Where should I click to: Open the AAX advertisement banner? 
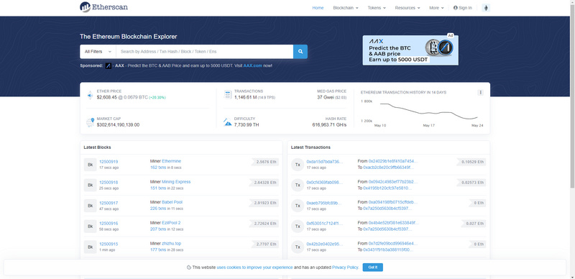coord(410,50)
